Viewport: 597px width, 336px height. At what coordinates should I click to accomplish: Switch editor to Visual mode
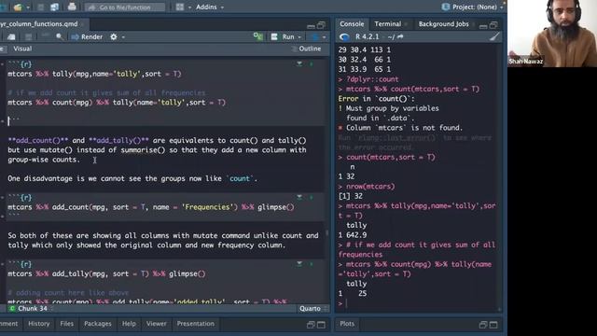(x=22, y=49)
